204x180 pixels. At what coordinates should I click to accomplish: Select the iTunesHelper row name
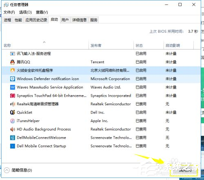pos(28,121)
